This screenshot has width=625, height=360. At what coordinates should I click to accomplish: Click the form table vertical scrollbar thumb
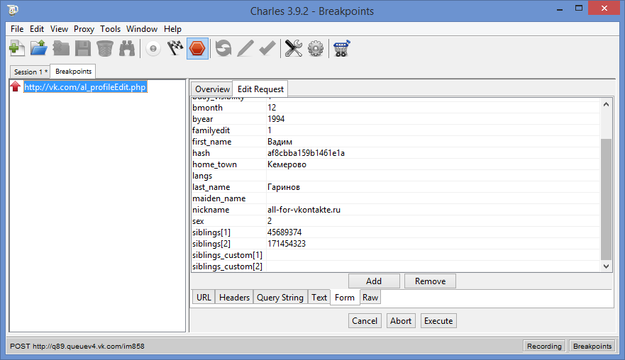point(606,199)
